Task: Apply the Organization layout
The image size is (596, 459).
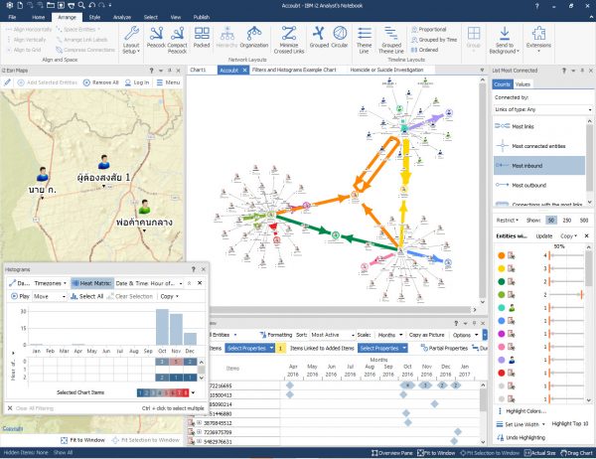Action: coord(254,37)
